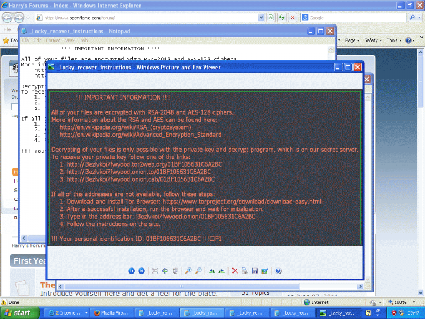Open Picture Viewer help icon
Screen dimensions: 425x319
coord(278,271)
